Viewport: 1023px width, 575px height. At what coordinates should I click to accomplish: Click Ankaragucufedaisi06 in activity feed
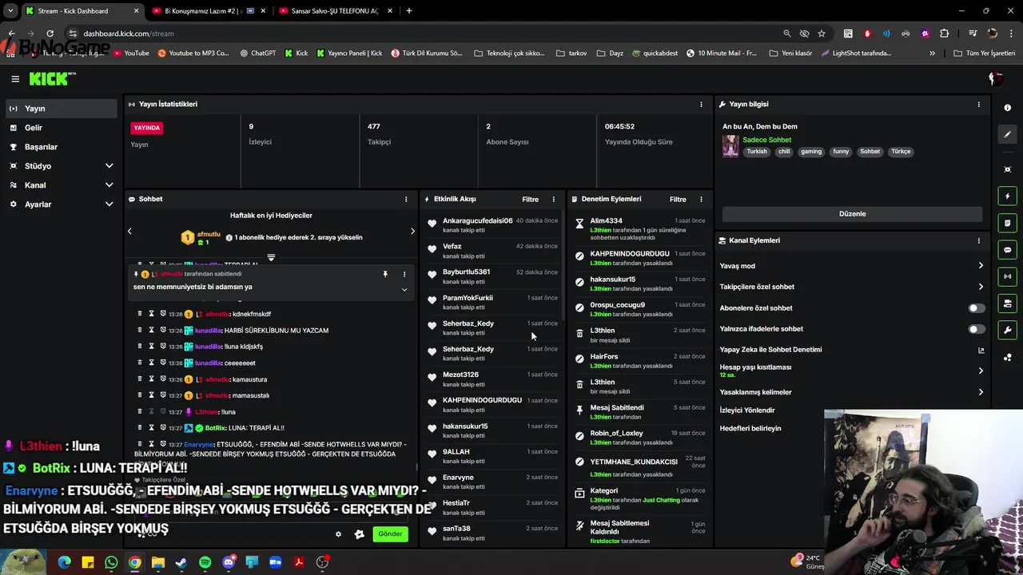pos(477,221)
